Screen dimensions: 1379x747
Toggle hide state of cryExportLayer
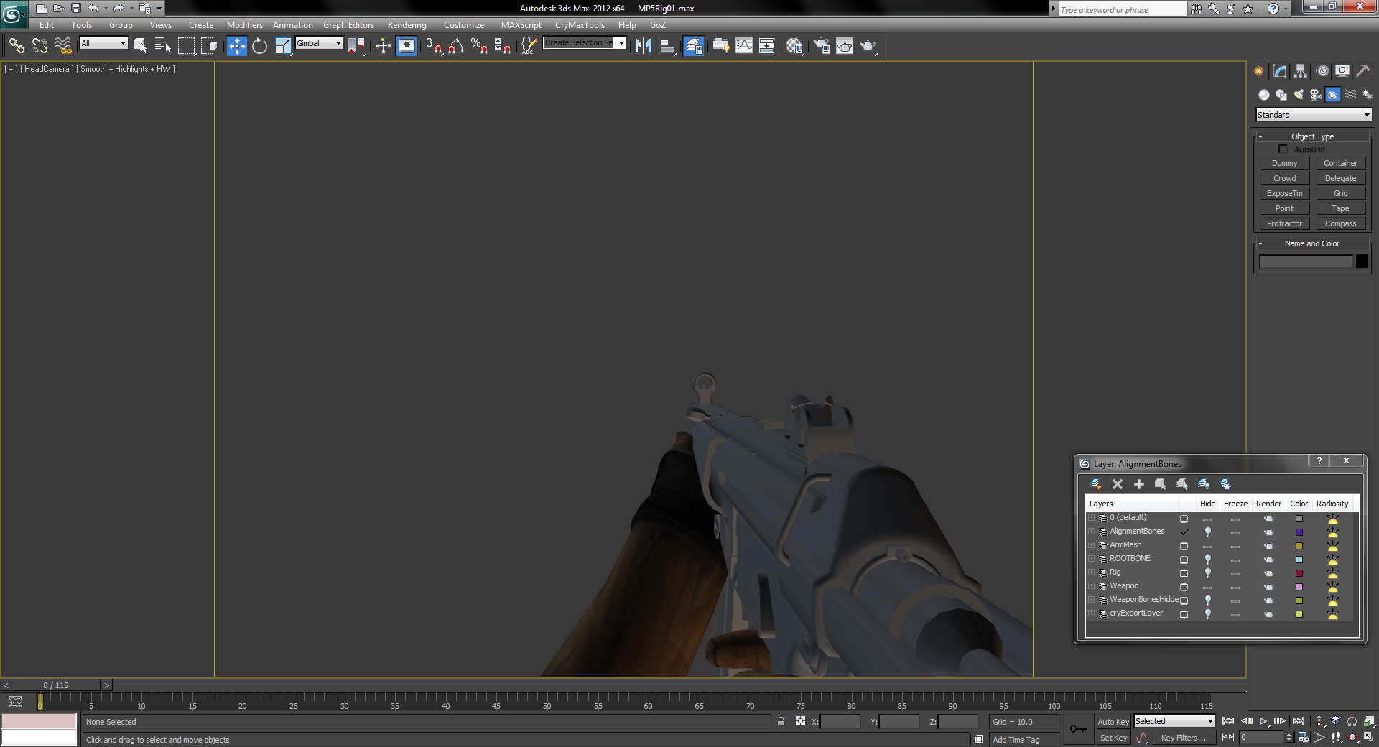(1207, 614)
